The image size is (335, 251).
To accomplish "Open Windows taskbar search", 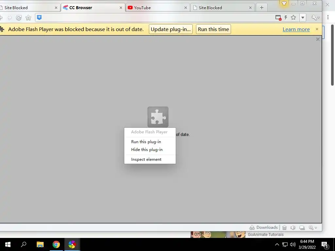I will point(24,244).
